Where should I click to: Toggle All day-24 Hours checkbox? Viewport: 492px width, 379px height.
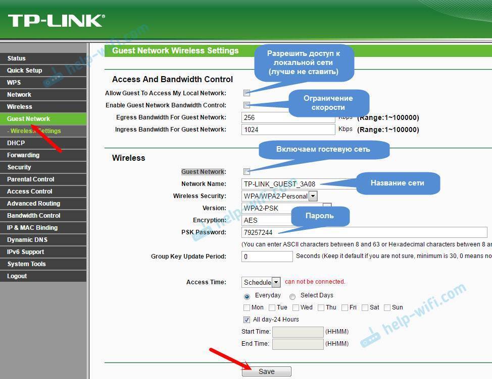click(x=247, y=320)
